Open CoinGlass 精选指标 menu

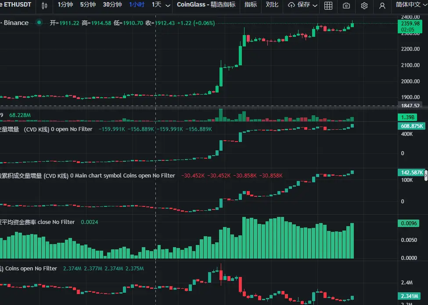[x=206, y=5]
